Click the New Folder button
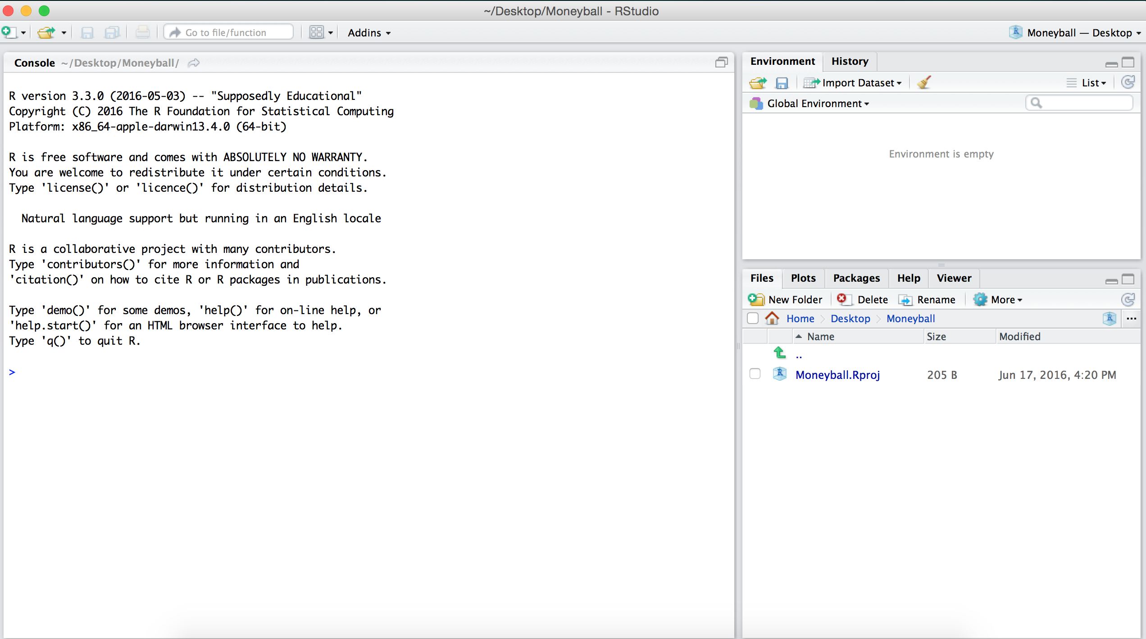 point(785,300)
